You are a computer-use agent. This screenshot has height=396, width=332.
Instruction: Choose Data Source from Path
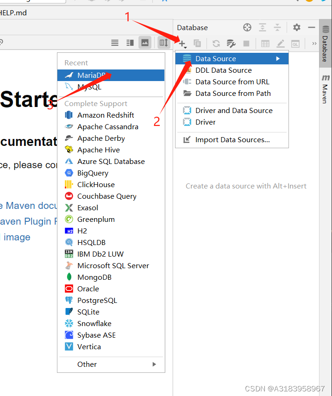pos(232,94)
